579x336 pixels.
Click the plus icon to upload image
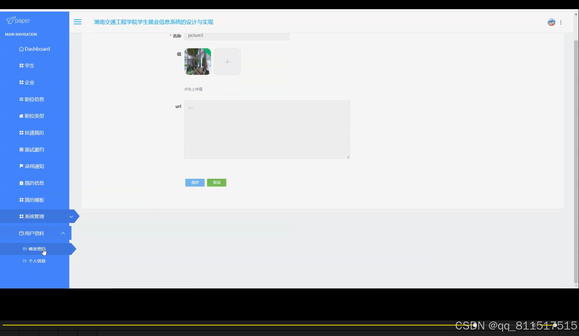click(x=227, y=61)
